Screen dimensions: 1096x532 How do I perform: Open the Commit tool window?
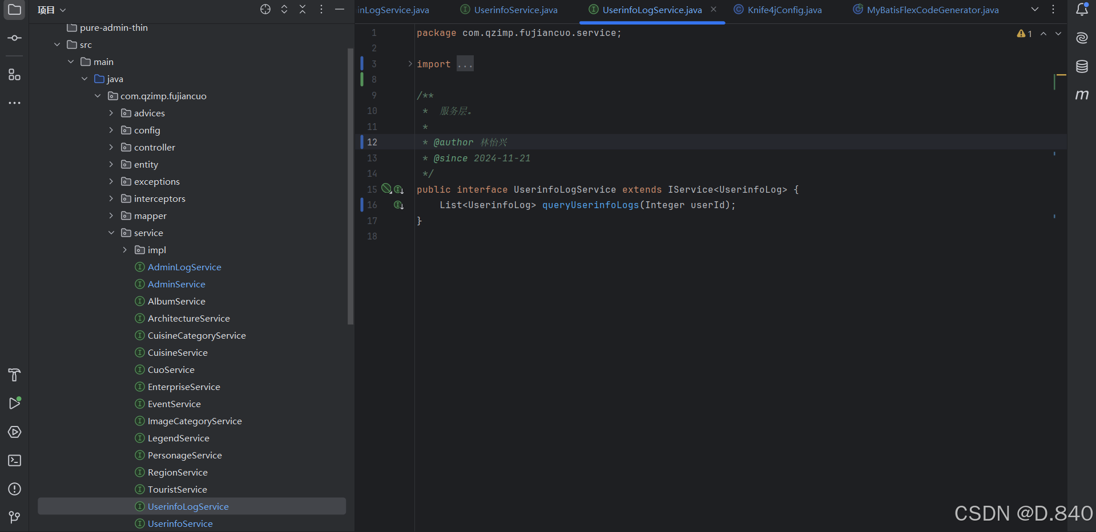pos(14,38)
